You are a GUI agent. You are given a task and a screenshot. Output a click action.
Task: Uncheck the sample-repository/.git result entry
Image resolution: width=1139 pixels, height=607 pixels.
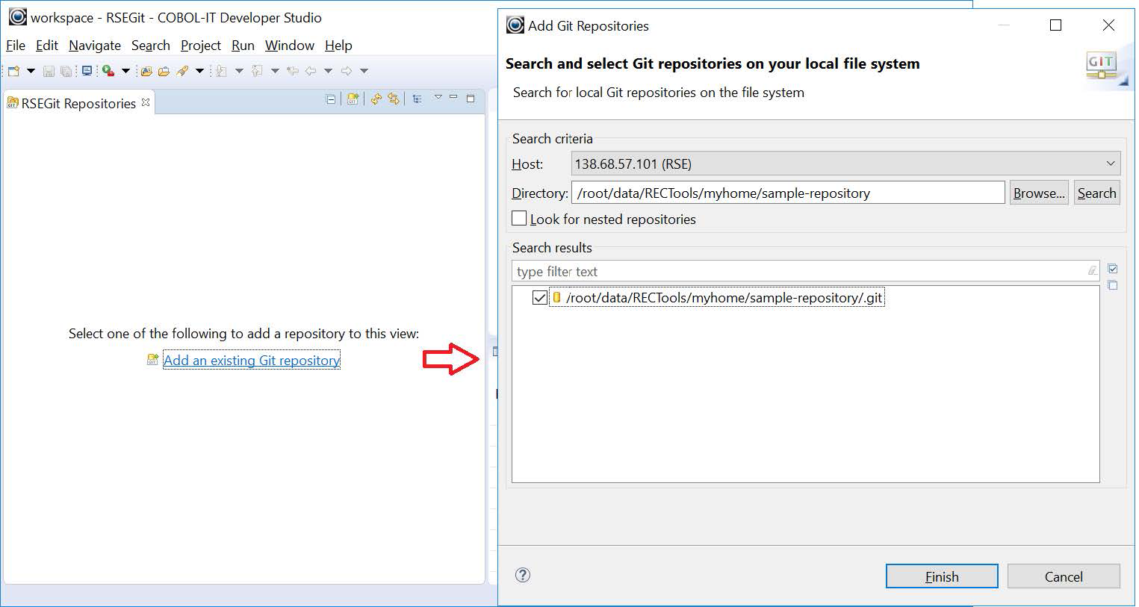point(541,298)
